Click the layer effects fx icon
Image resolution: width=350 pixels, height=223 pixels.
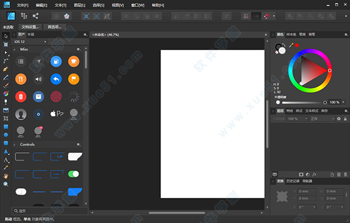(x=314, y=175)
